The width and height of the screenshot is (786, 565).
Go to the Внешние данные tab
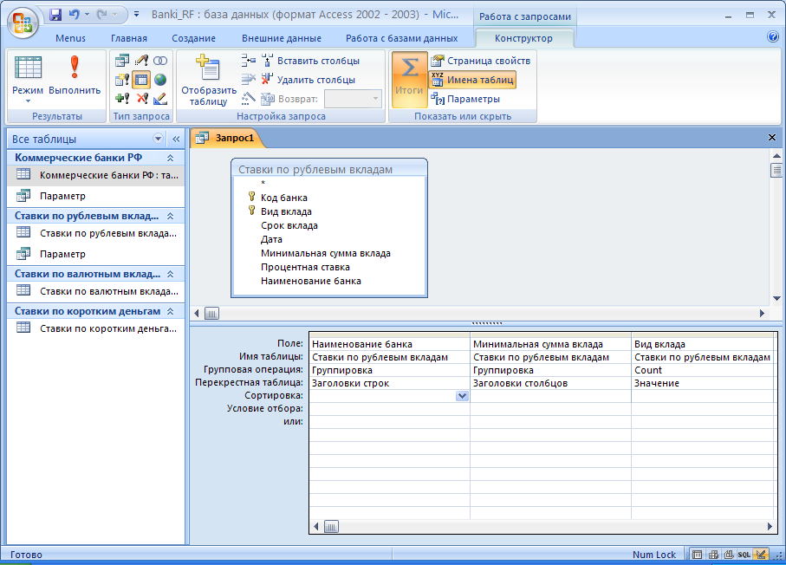(282, 38)
